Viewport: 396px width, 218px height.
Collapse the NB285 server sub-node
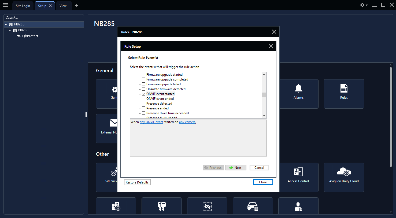10,30
